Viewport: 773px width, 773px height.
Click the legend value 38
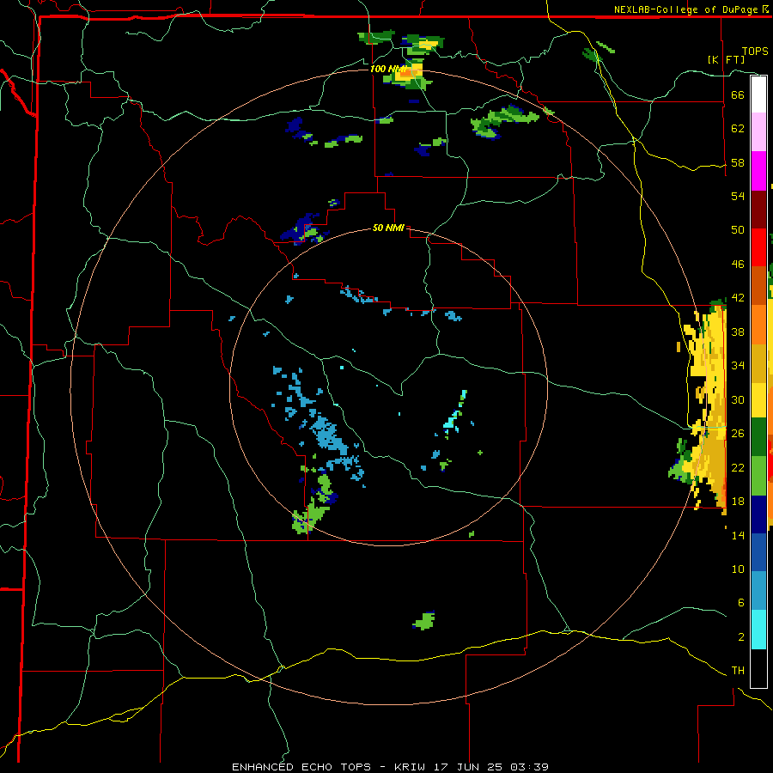click(x=738, y=332)
